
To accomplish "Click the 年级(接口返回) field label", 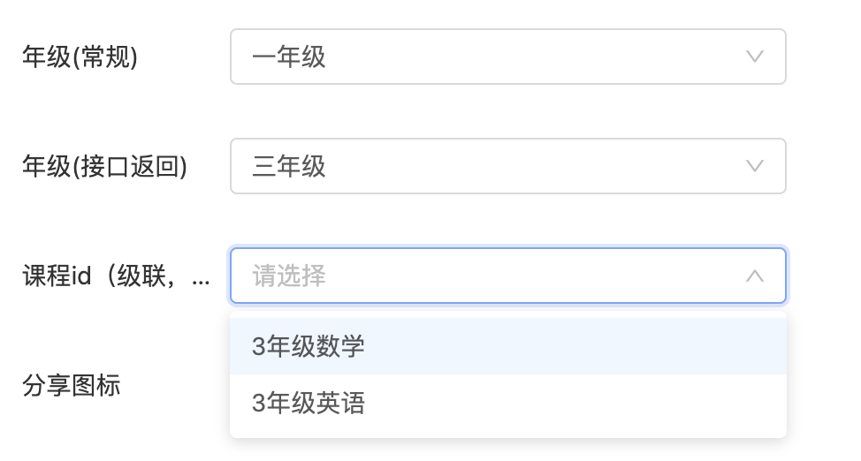I will tap(104, 167).
